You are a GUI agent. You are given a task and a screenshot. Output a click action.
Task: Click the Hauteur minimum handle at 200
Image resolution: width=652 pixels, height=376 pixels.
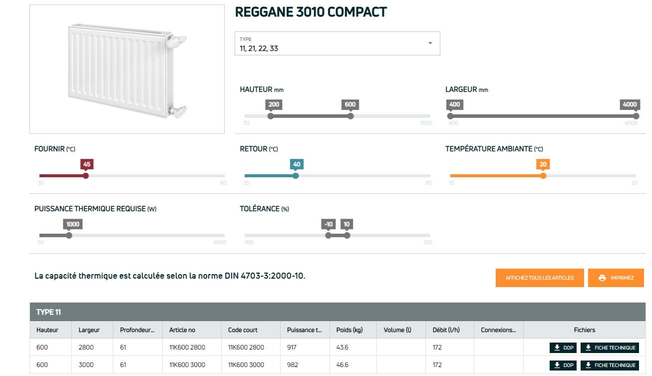coord(271,116)
